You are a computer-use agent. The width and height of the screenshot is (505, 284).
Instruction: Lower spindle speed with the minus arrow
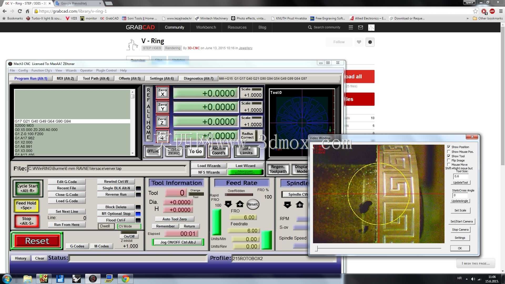click(x=287, y=205)
